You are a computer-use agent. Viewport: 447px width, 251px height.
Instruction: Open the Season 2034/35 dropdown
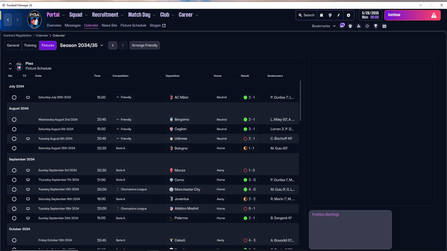click(82, 45)
